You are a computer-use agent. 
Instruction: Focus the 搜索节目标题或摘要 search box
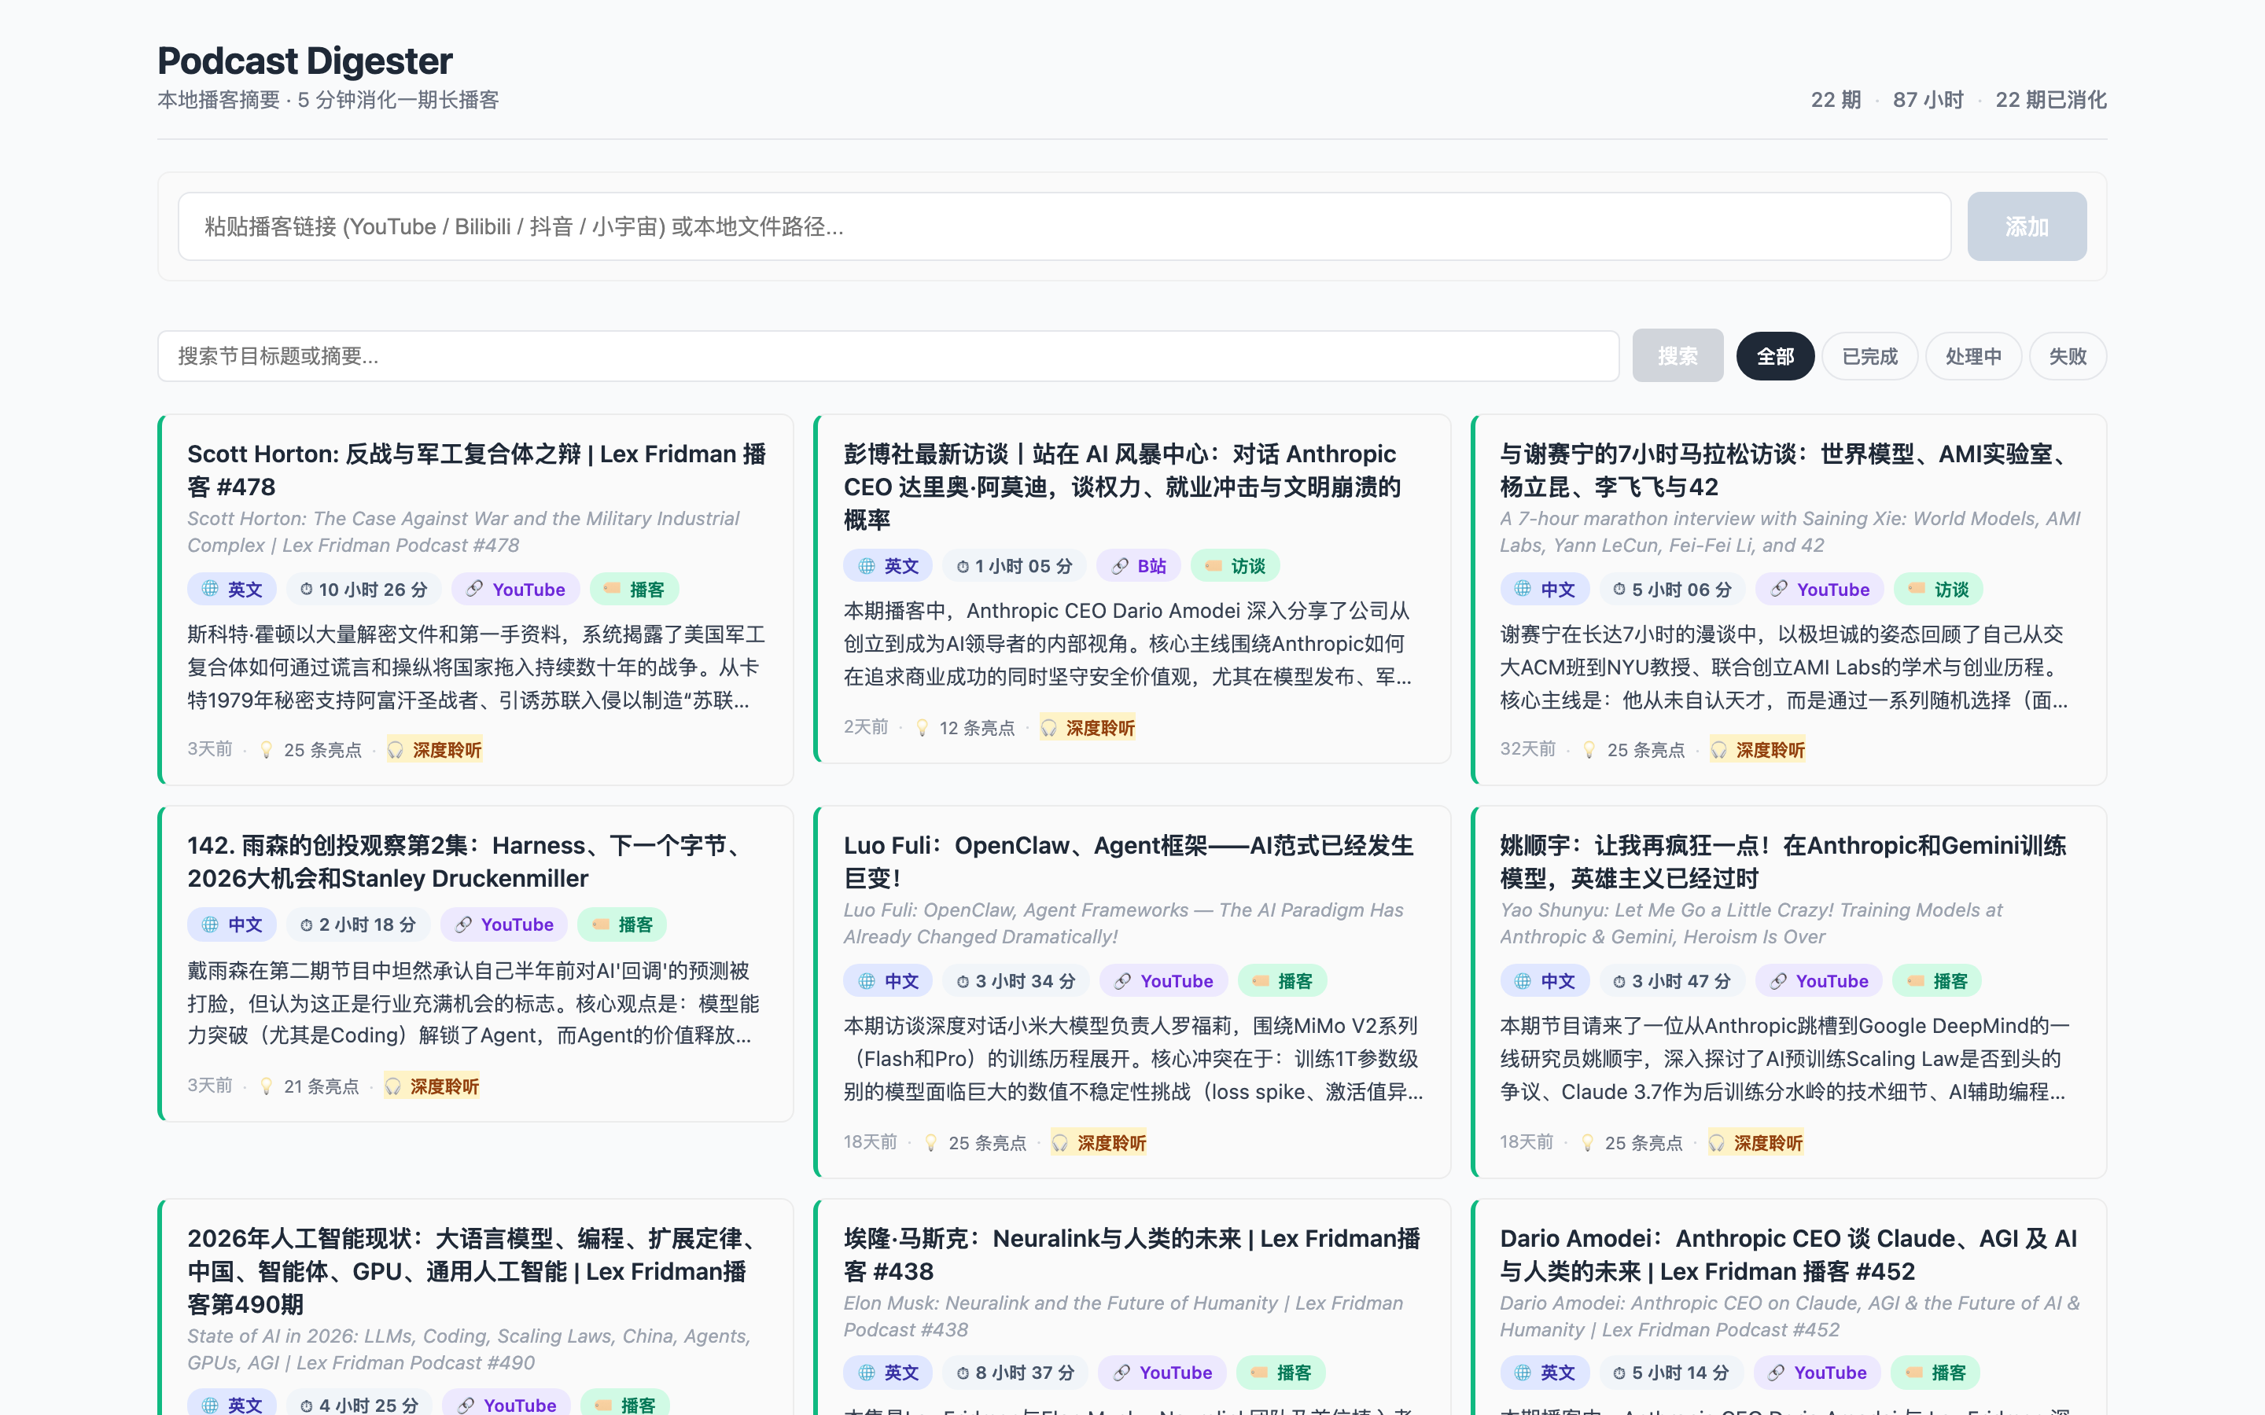888,355
